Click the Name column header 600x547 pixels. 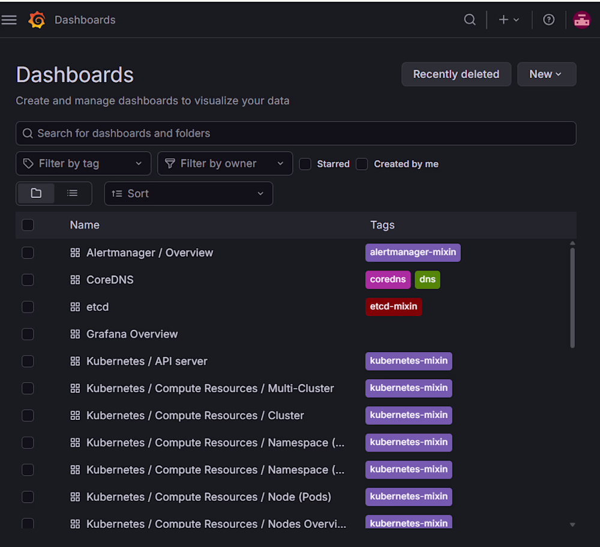pyautogui.click(x=85, y=225)
